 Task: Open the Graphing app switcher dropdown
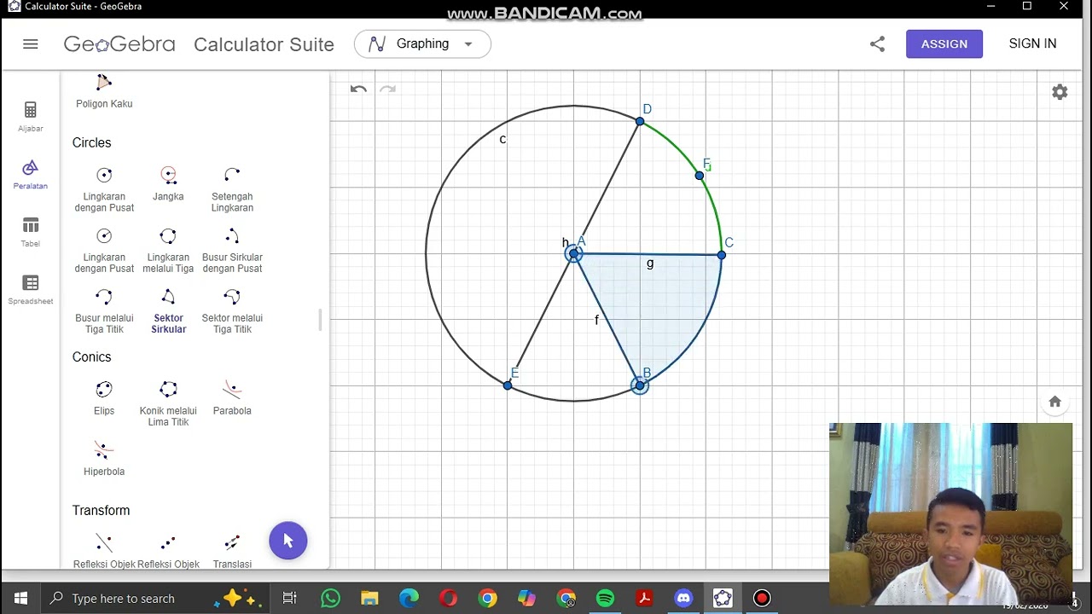tap(422, 43)
